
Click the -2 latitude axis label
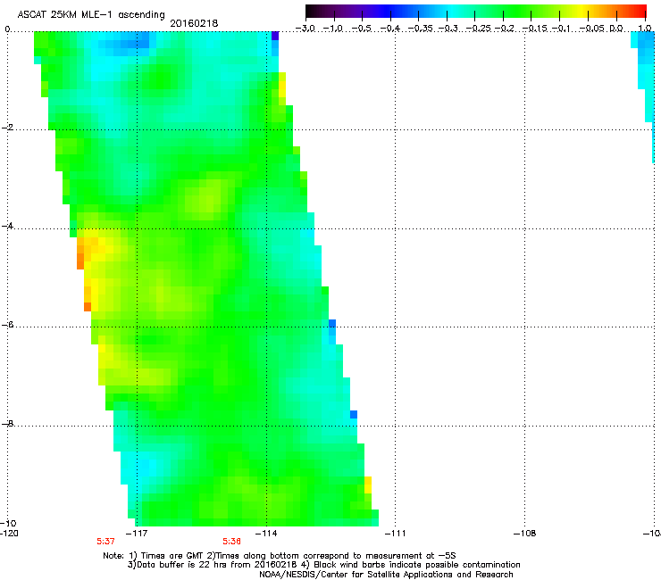pos(7,128)
